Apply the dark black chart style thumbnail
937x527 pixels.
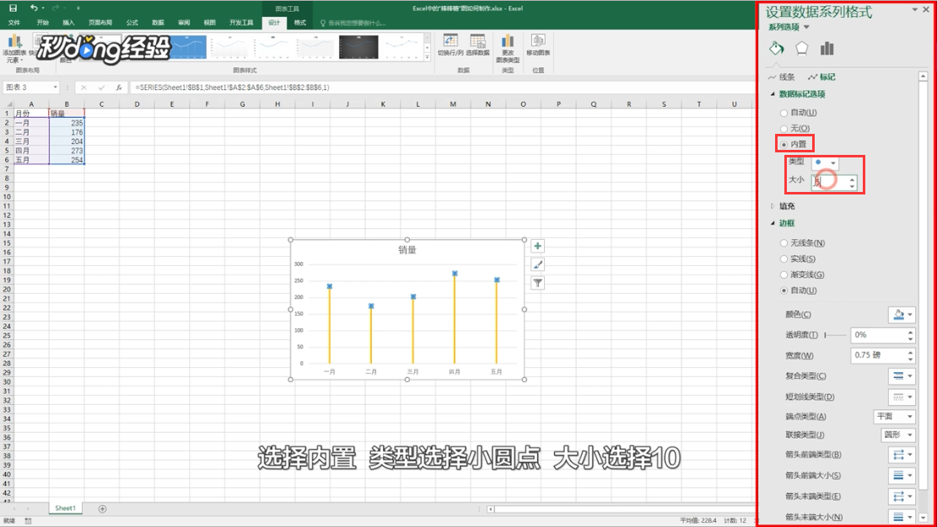coord(358,46)
